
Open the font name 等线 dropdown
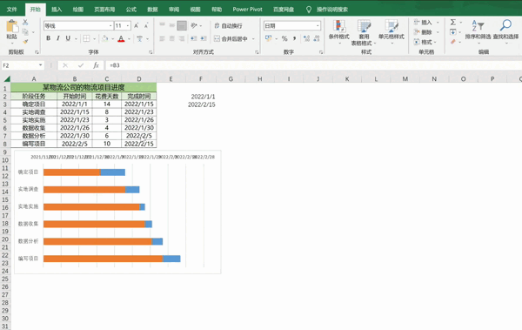(x=110, y=25)
